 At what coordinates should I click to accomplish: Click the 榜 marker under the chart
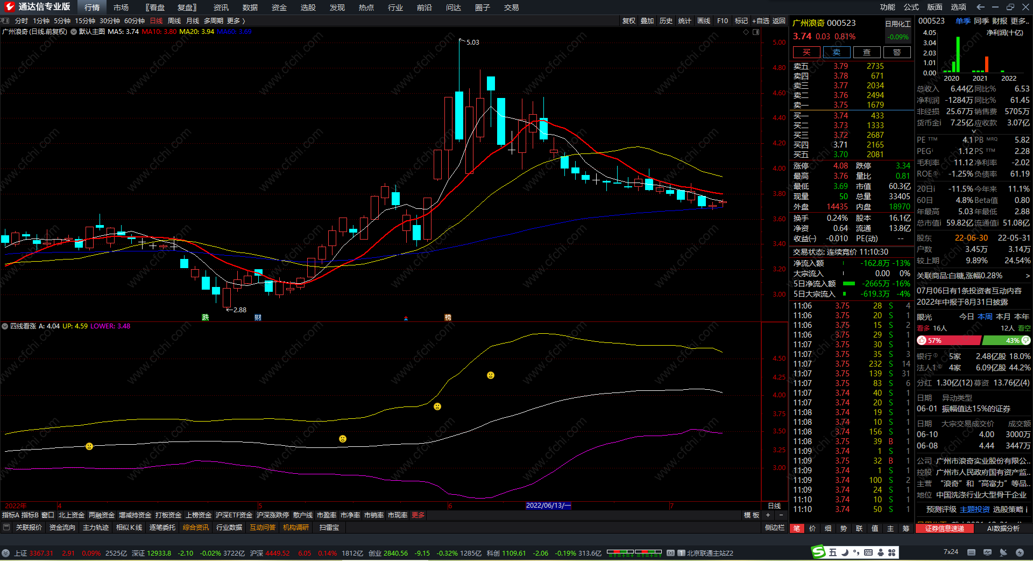tap(448, 317)
